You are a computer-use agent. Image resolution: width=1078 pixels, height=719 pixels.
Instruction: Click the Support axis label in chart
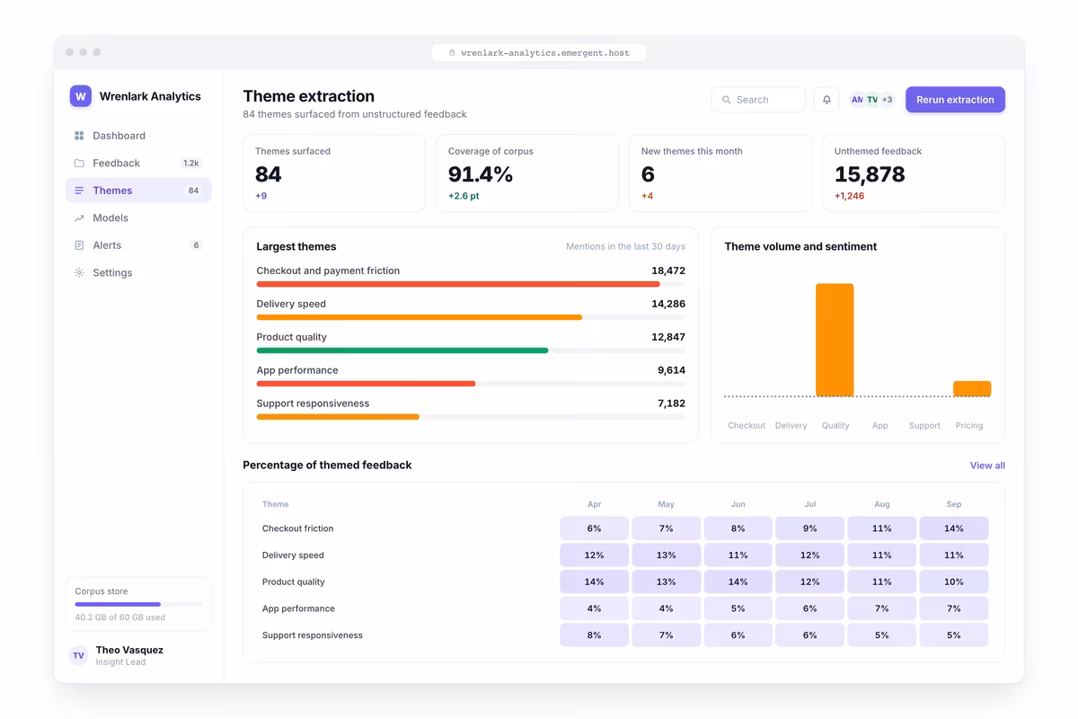coord(924,426)
